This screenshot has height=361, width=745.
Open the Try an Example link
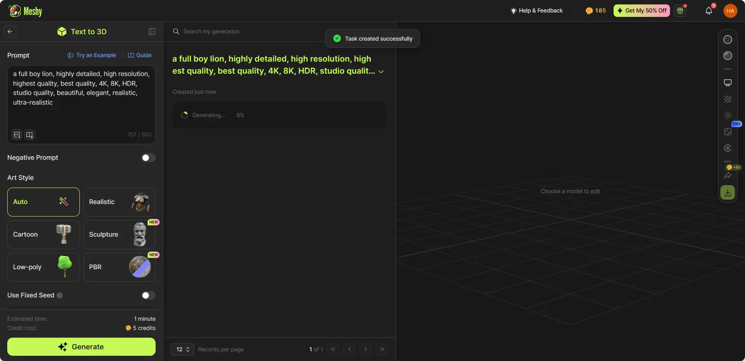pos(92,55)
